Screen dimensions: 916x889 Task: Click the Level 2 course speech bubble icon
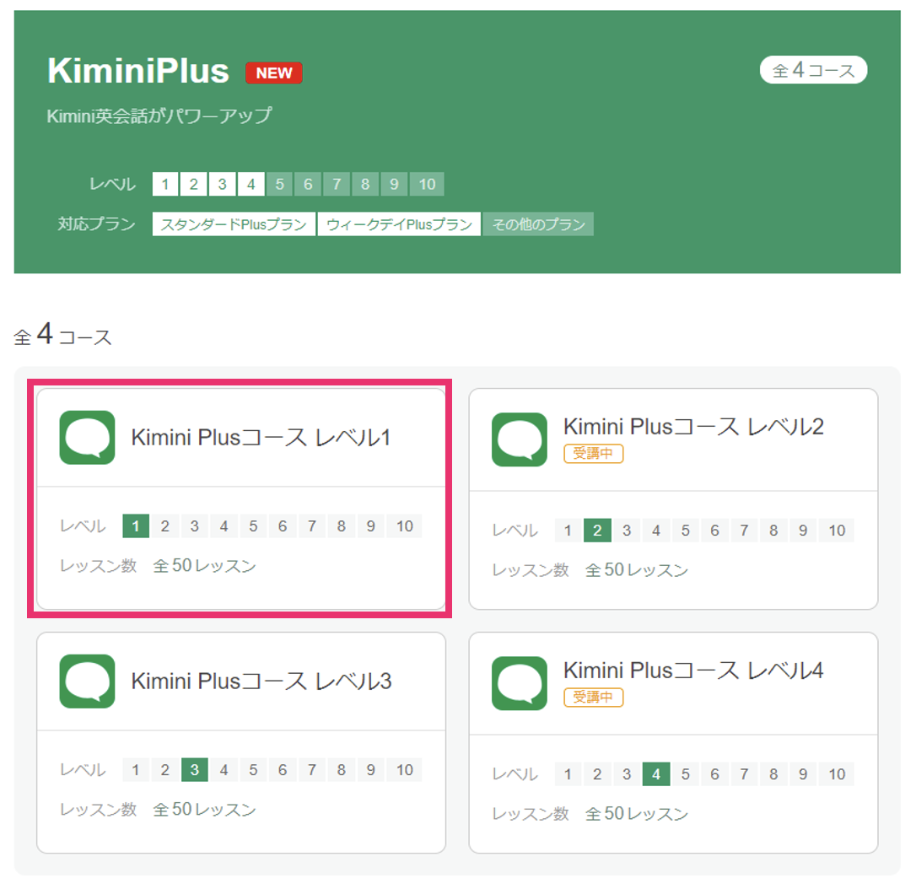tap(520, 439)
